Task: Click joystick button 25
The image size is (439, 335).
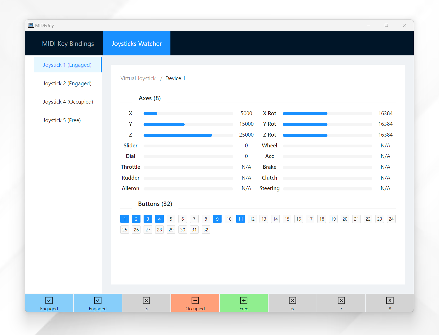Action: click(x=125, y=230)
